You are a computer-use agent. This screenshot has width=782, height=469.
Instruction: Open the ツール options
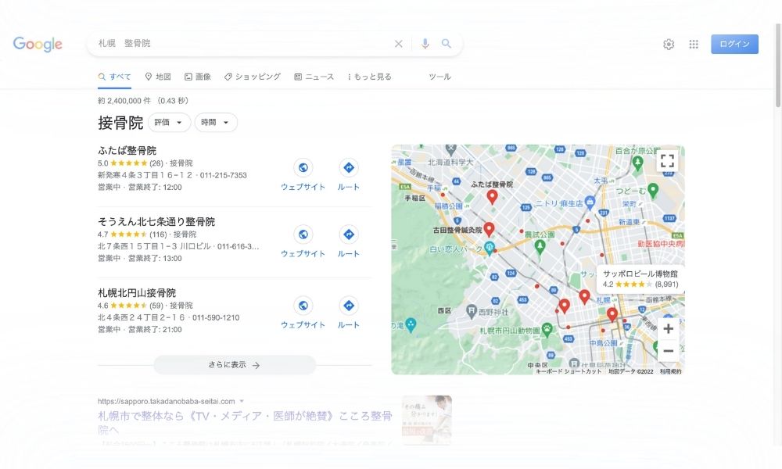[439, 77]
